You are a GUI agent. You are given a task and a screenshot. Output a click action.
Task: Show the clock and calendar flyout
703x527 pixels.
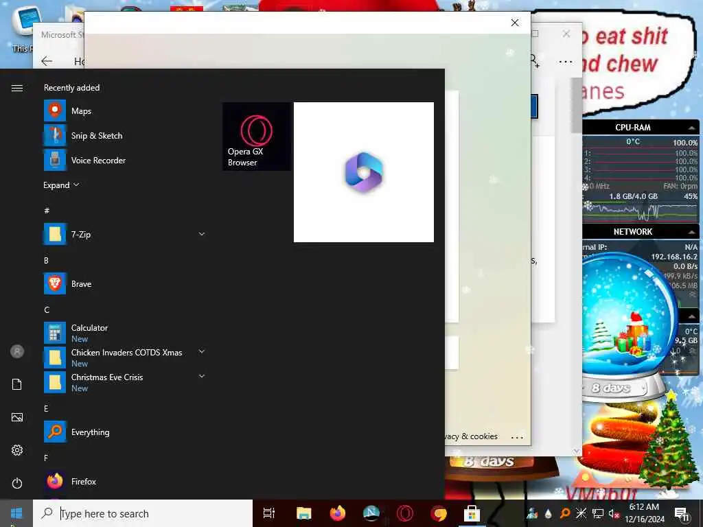pyautogui.click(x=644, y=513)
